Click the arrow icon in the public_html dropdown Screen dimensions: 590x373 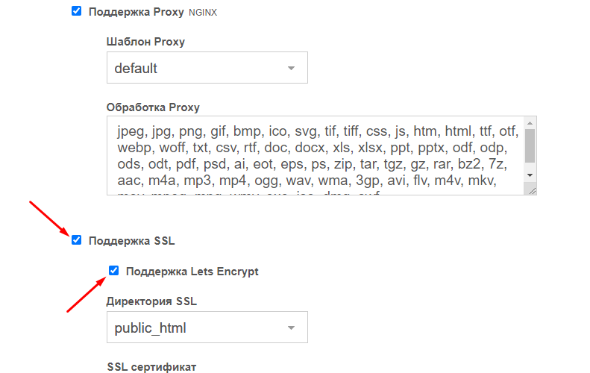292,328
